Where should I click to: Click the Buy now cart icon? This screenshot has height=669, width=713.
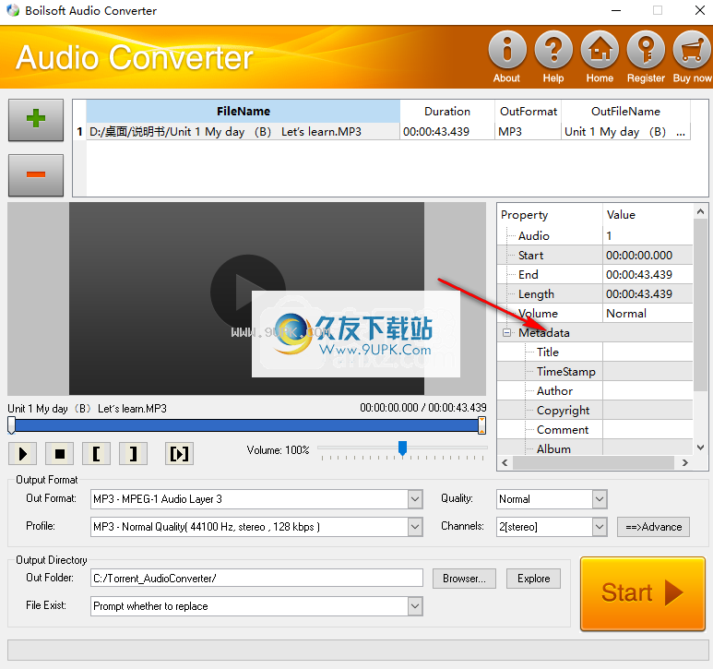point(692,50)
